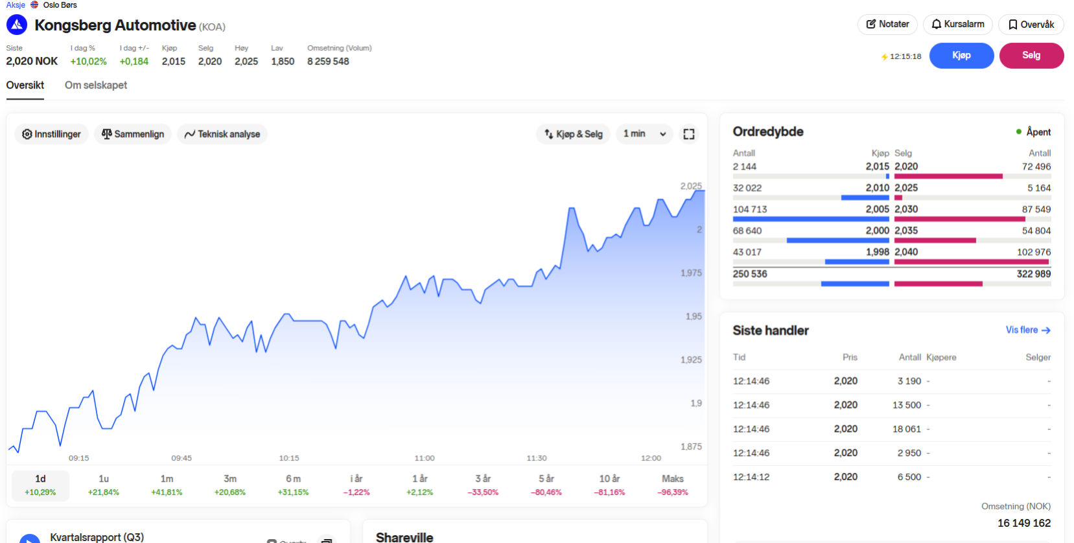Open Vis flere link in Siste handler

pyautogui.click(x=1027, y=330)
